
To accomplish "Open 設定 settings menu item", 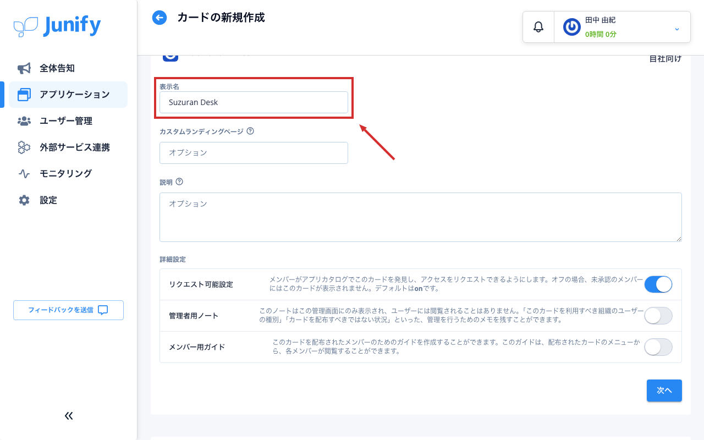I will pos(68,200).
